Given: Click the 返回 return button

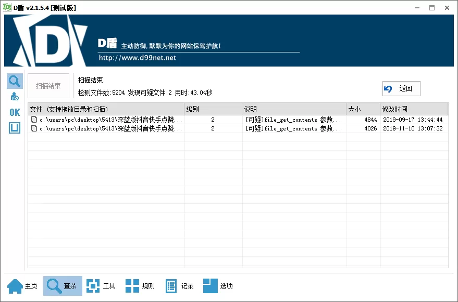Looking at the screenshot, I should tap(401, 88).
